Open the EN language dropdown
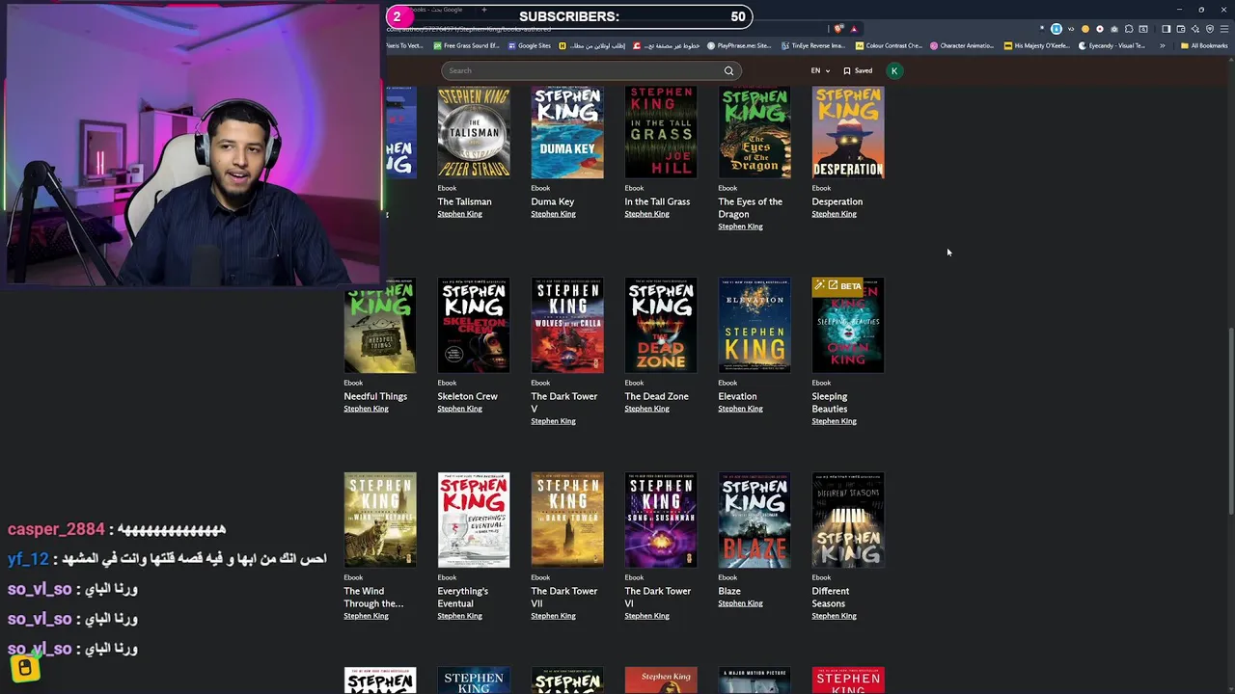Viewport: 1235px width, 694px height. tap(820, 70)
